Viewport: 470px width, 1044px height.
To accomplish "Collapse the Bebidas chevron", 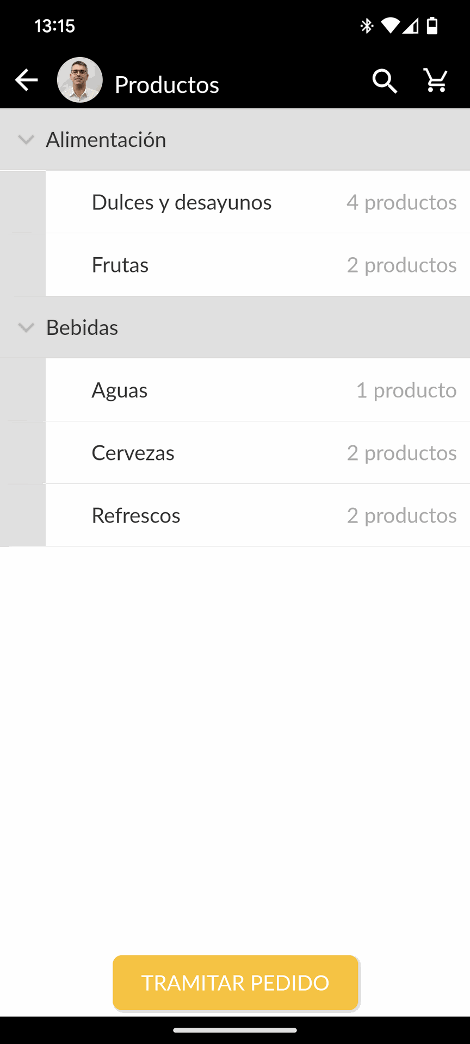I will click(26, 327).
